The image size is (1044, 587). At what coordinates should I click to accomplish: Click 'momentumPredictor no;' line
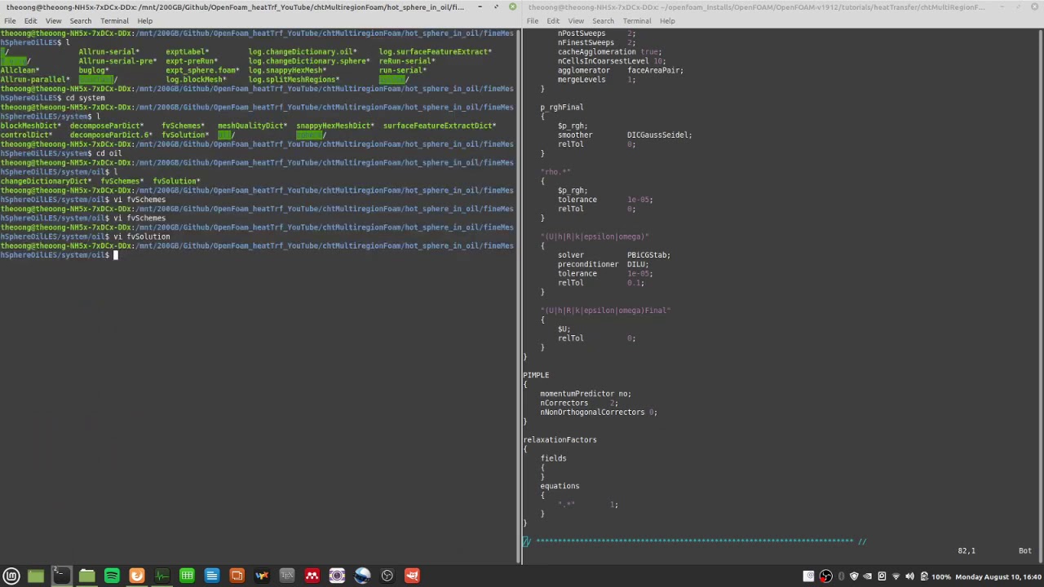(586, 394)
